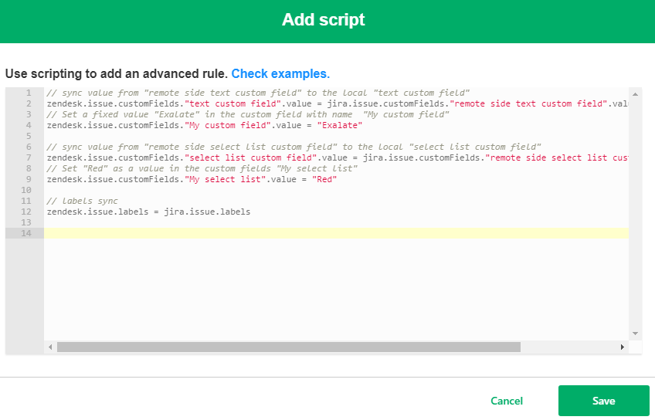Click the 'Add script' dialog title

tap(324, 19)
